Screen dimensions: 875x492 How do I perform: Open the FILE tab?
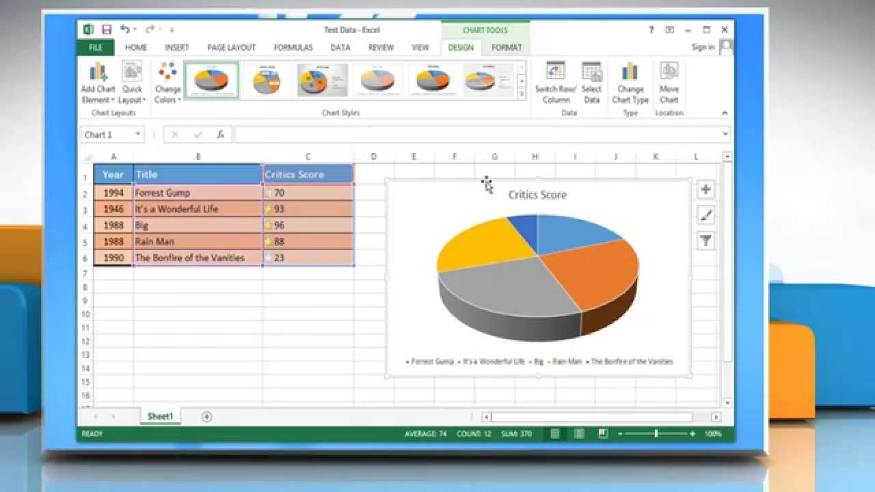[x=96, y=47]
